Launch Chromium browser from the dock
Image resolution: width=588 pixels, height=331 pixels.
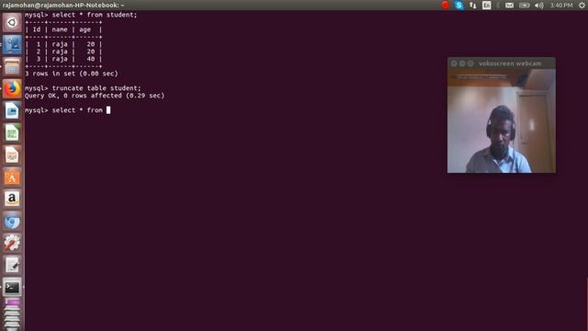(x=12, y=221)
